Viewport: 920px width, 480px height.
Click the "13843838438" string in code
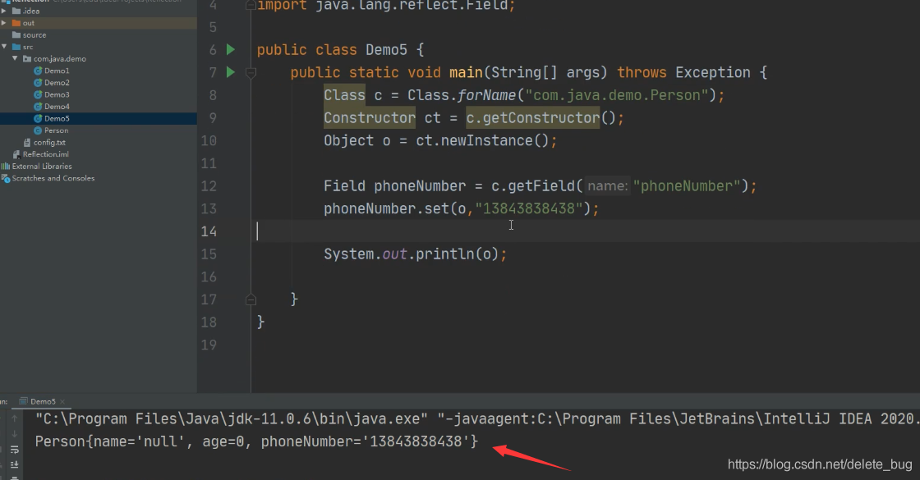(528, 209)
